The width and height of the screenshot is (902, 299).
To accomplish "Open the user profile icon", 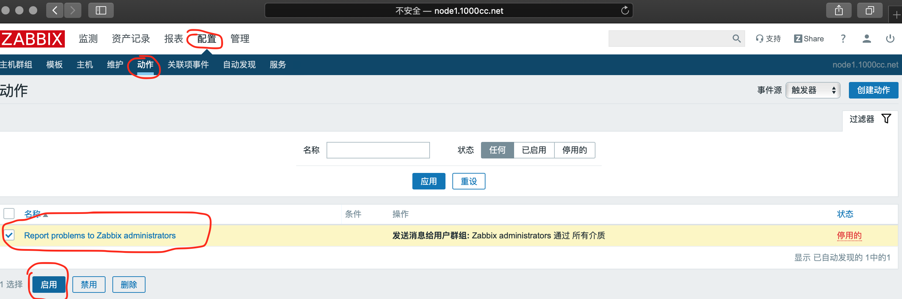I will 866,39.
